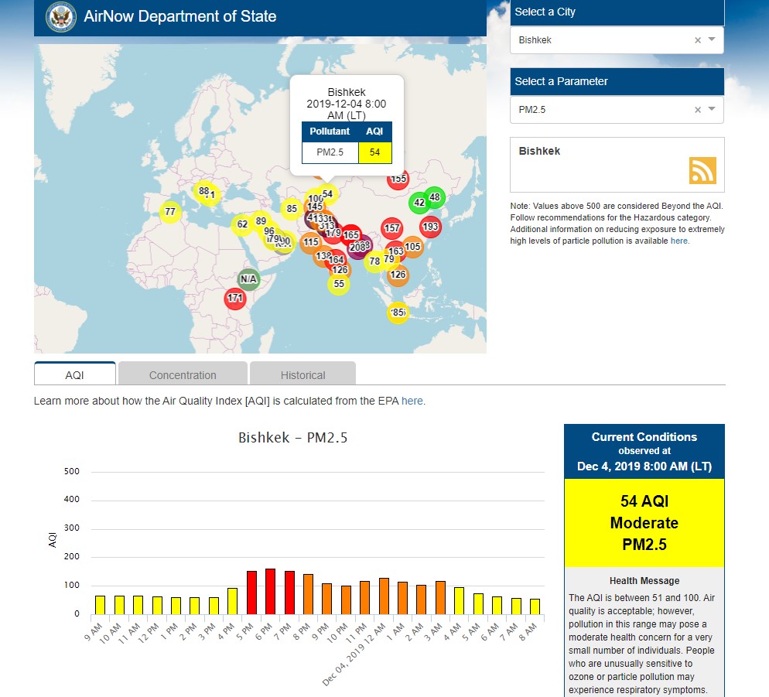Viewport: 769px width, 697px height.
Task: Select the yellow 55 map marker
Action: (338, 284)
